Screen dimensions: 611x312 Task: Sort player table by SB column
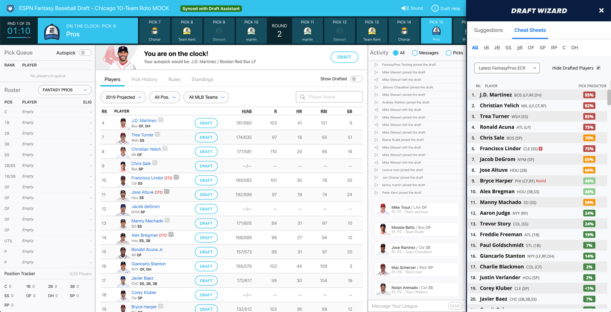coord(350,111)
